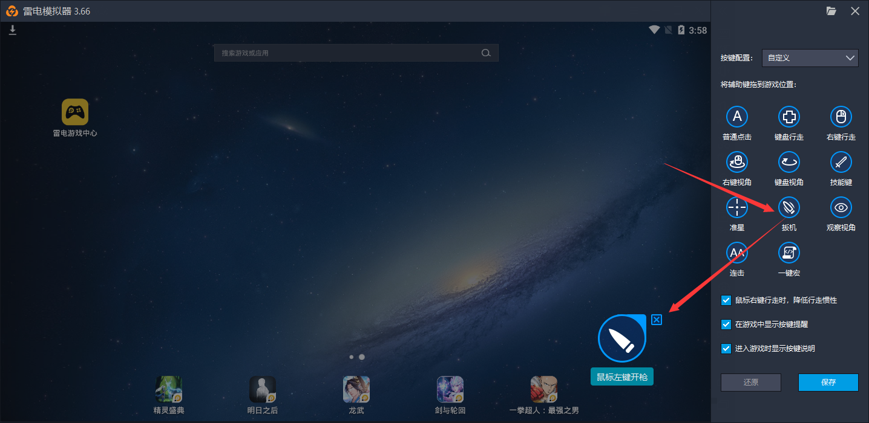Launch the 明日之后 game
The width and height of the screenshot is (869, 423).
pyautogui.click(x=263, y=389)
